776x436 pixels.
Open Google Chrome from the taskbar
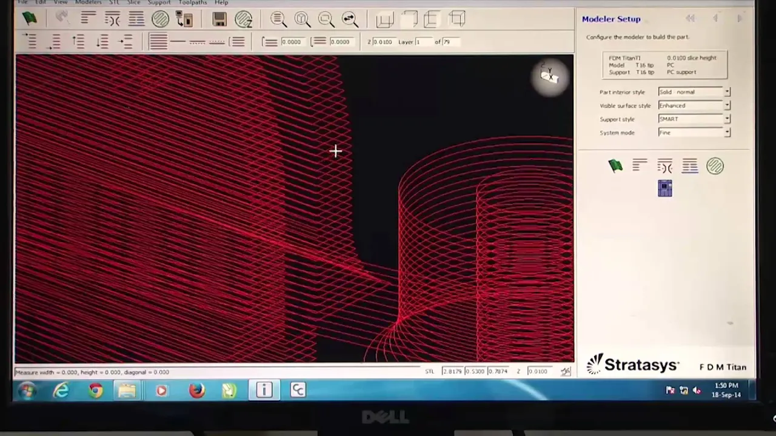(96, 391)
